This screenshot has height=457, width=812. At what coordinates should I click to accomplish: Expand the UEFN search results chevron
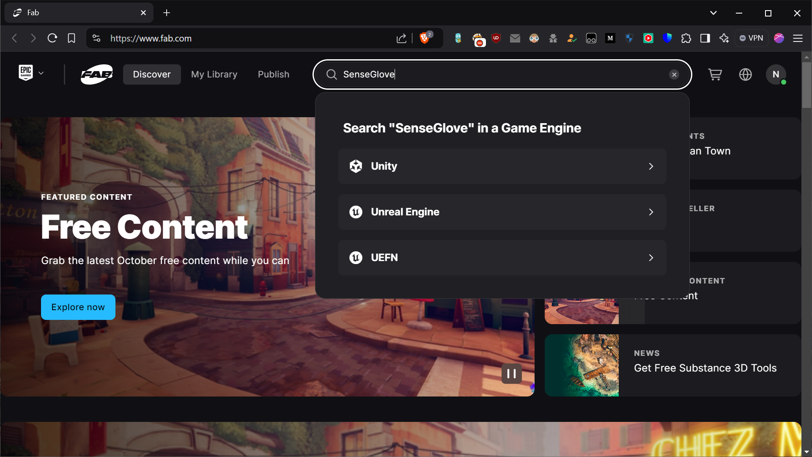pyautogui.click(x=651, y=258)
